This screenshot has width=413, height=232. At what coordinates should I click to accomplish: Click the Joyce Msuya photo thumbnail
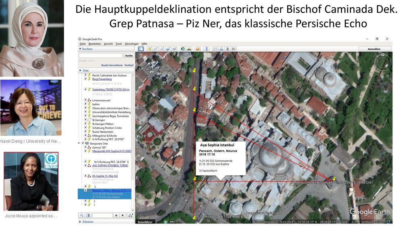click(x=31, y=181)
